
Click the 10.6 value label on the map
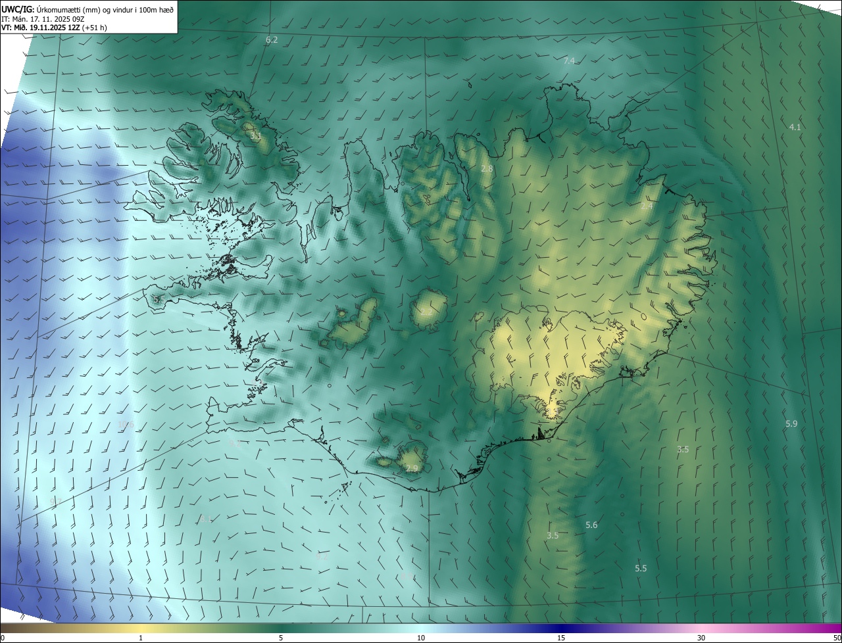coord(126,425)
